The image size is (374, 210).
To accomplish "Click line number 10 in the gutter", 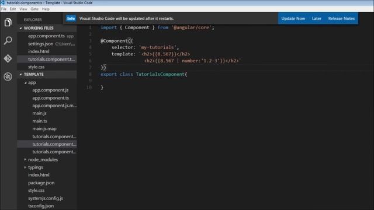I will coord(89,87).
